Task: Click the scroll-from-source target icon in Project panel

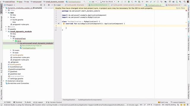Action: tap(41, 5)
